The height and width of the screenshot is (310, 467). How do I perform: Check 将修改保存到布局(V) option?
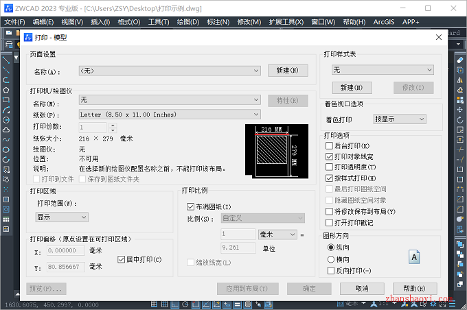(x=329, y=211)
